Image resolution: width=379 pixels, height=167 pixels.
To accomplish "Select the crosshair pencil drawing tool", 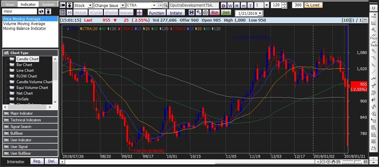I will pyautogui.click(x=374, y=51).
